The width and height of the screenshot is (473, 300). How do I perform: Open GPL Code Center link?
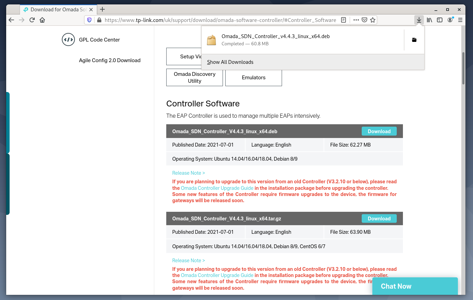pyautogui.click(x=99, y=40)
